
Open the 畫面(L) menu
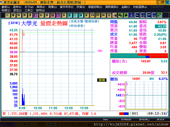tap(6, 7)
